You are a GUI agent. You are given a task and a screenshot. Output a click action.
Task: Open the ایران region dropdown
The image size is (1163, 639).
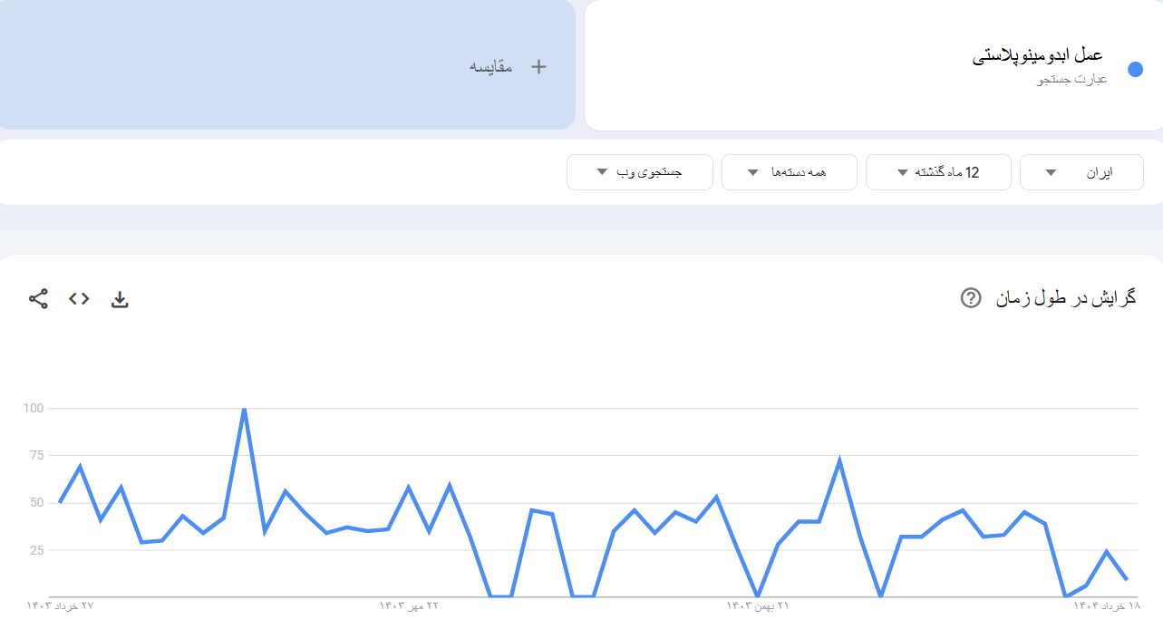(x=1081, y=172)
